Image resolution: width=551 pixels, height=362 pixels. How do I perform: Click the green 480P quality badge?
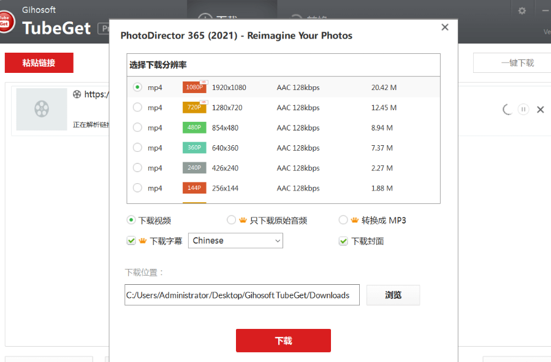[194, 128]
